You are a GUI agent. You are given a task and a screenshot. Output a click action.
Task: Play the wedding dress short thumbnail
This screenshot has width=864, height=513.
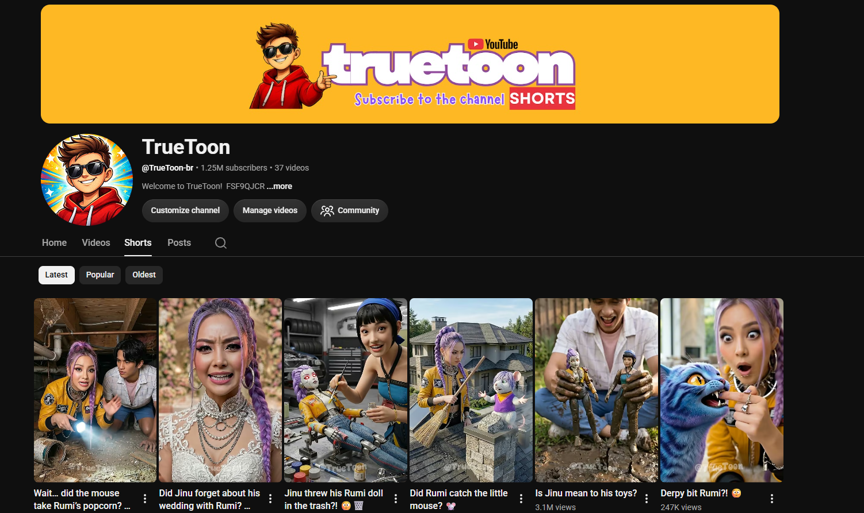coord(220,390)
